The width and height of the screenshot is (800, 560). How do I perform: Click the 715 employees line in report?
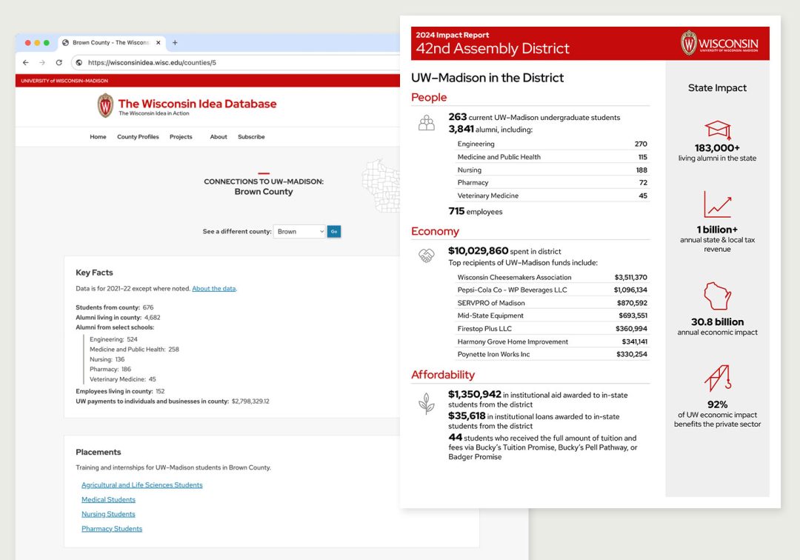coord(476,211)
